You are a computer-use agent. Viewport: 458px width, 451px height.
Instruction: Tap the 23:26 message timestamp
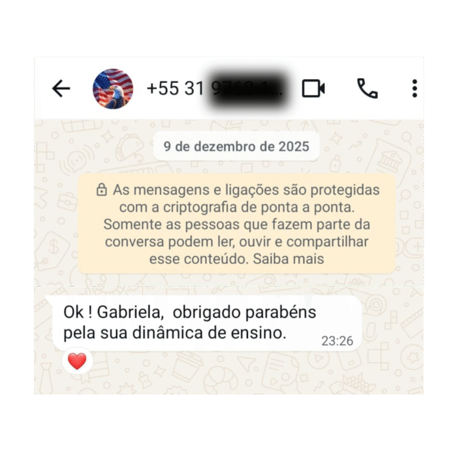coord(337,341)
